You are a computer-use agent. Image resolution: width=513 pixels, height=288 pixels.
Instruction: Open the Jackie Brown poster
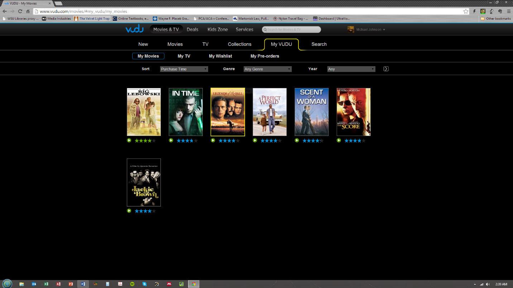click(x=144, y=182)
